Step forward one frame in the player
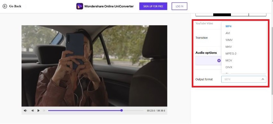This screenshot has height=124, width=273. (x=44, y=111)
